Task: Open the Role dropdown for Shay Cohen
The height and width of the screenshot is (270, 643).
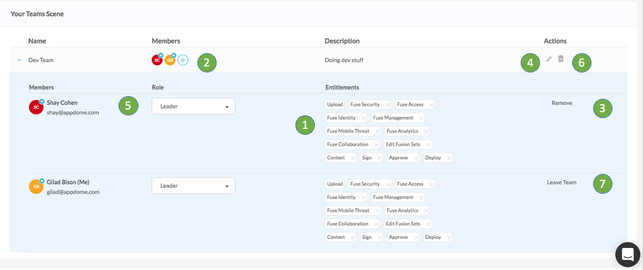Action: click(x=193, y=106)
